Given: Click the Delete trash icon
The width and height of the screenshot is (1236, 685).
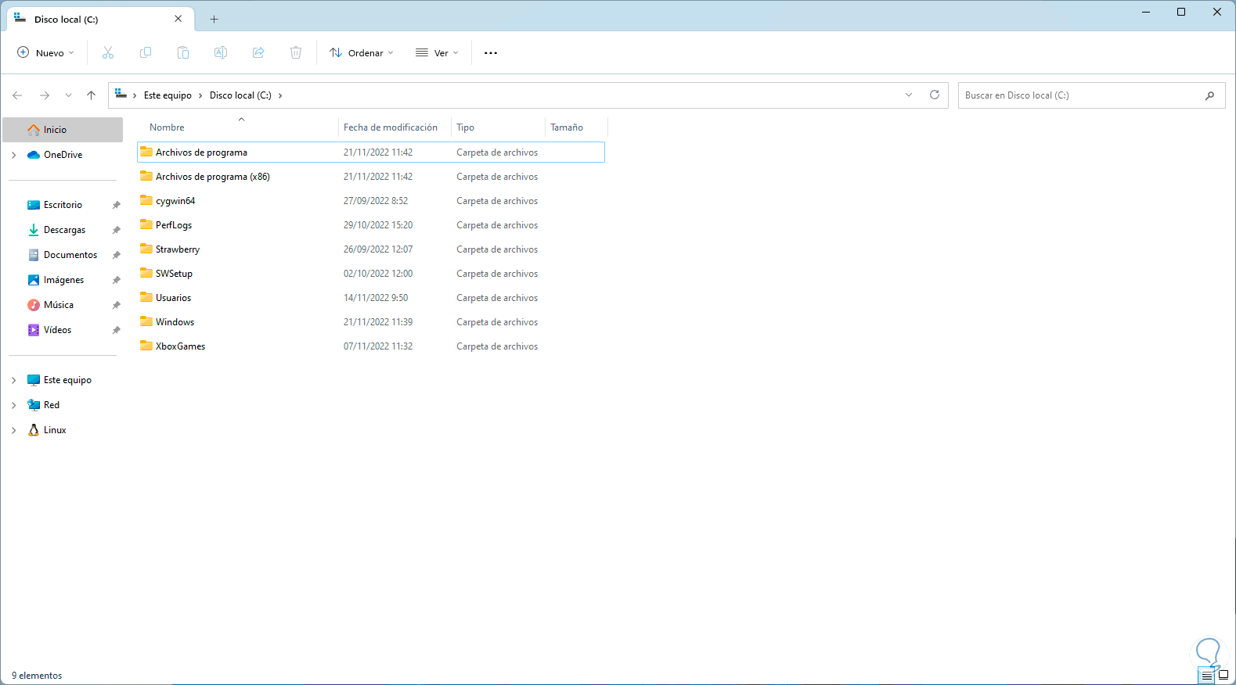Looking at the screenshot, I should [x=296, y=52].
